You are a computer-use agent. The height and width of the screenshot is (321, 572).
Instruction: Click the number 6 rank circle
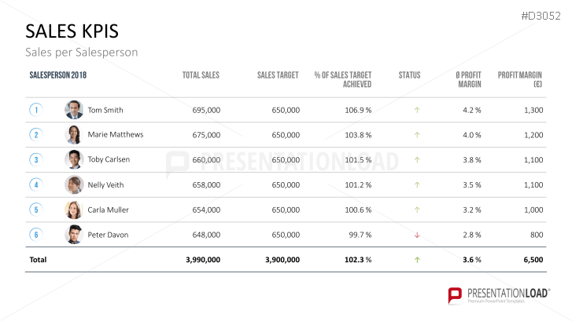[x=35, y=235]
